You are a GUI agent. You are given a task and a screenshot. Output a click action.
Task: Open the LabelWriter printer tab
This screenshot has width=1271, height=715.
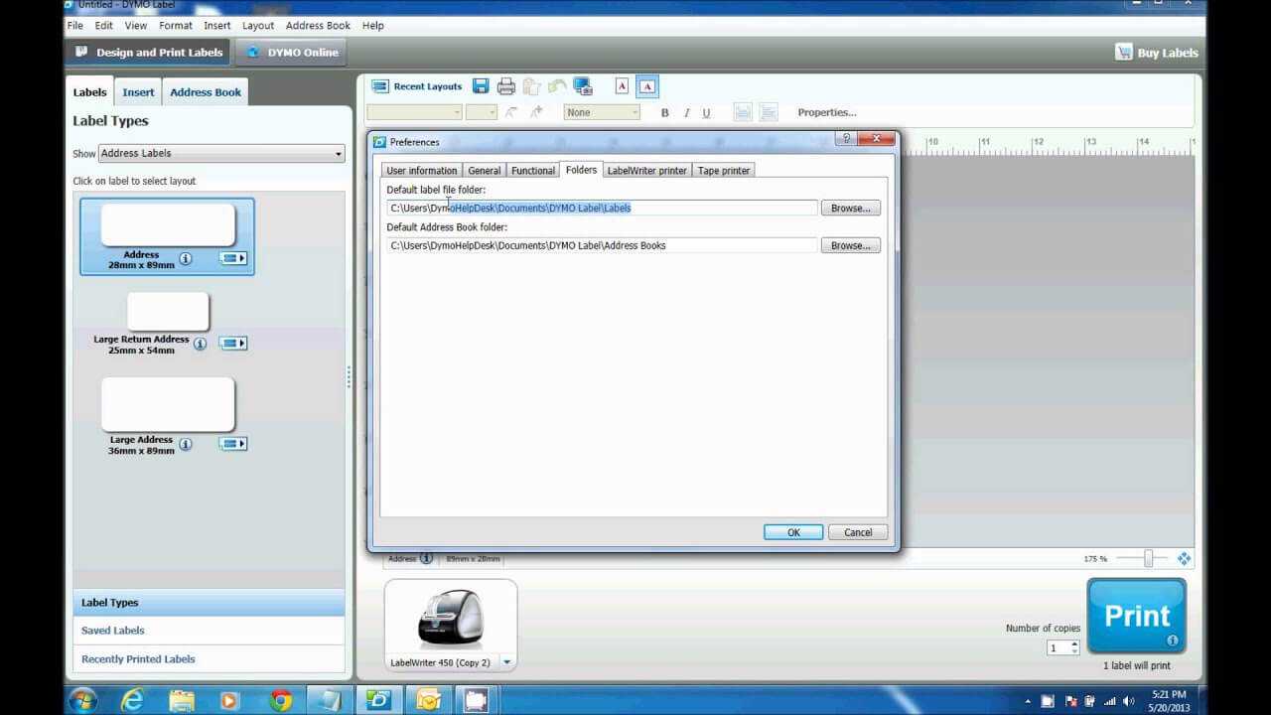646,171
